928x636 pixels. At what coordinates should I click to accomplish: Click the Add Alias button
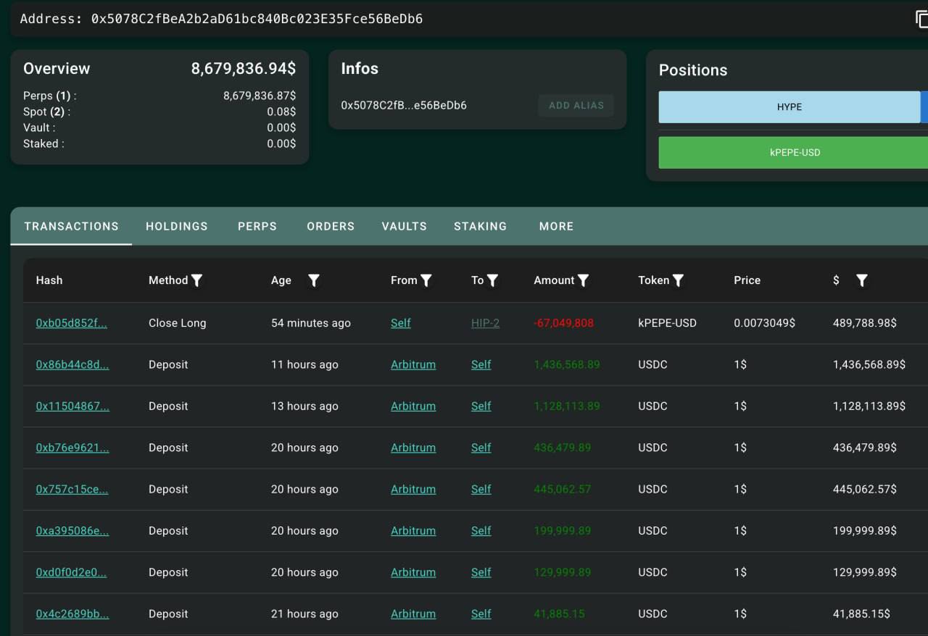[576, 105]
